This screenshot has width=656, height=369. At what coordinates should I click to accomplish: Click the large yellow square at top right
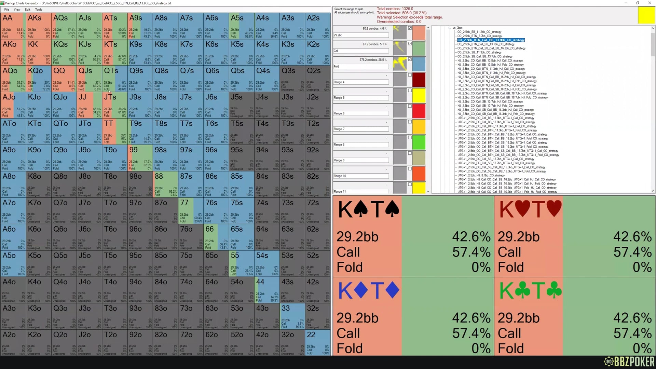pyautogui.click(x=646, y=16)
